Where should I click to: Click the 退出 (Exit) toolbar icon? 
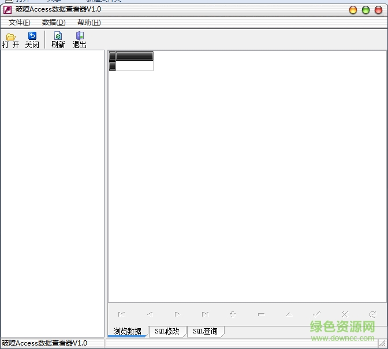(79, 40)
